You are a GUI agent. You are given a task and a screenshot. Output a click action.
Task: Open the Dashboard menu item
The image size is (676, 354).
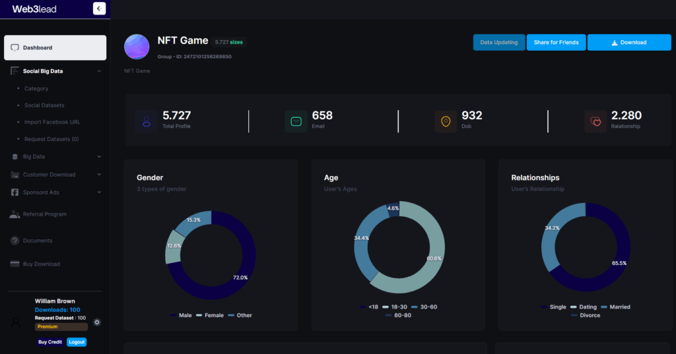coord(55,47)
